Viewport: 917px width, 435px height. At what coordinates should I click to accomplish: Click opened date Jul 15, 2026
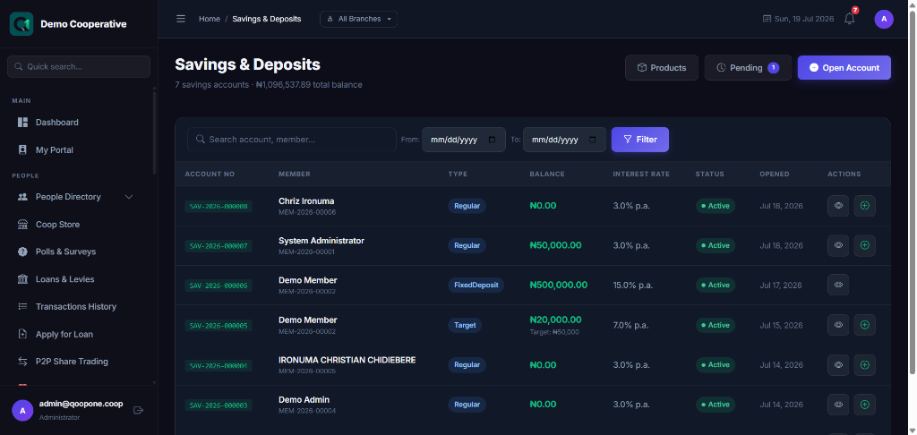[781, 325]
